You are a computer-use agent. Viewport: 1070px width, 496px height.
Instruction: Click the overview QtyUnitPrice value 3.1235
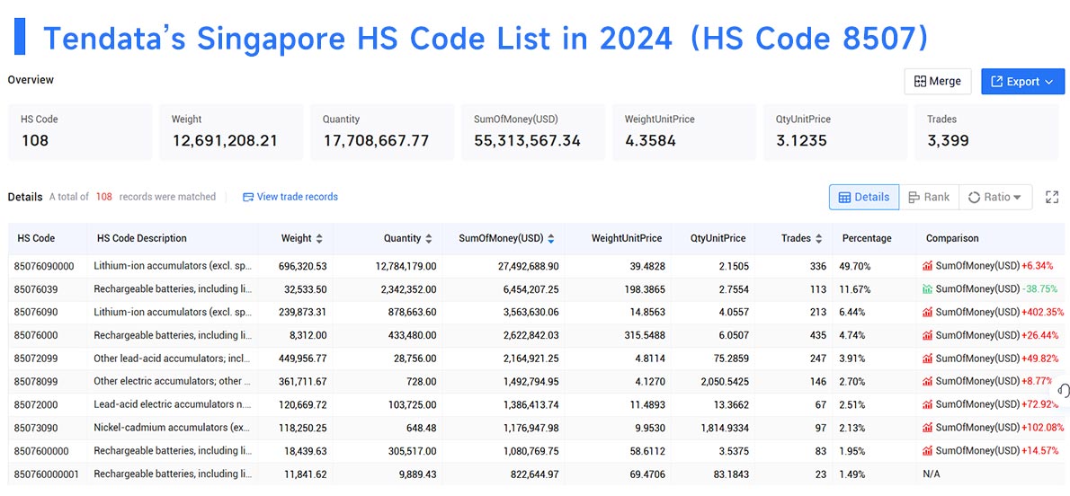click(800, 141)
